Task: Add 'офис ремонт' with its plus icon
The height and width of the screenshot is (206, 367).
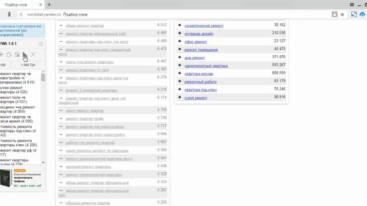Action: 179,41
